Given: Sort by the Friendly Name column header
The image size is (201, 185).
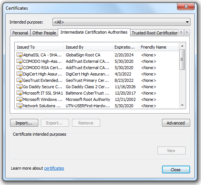Looking at the screenshot, I should 158,47.
